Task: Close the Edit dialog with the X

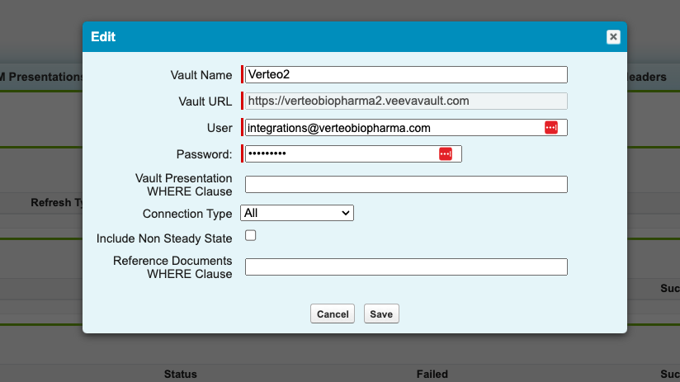Action: pos(613,36)
